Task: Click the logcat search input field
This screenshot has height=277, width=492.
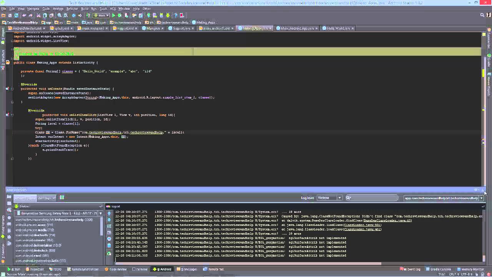Action: tap(372, 198)
